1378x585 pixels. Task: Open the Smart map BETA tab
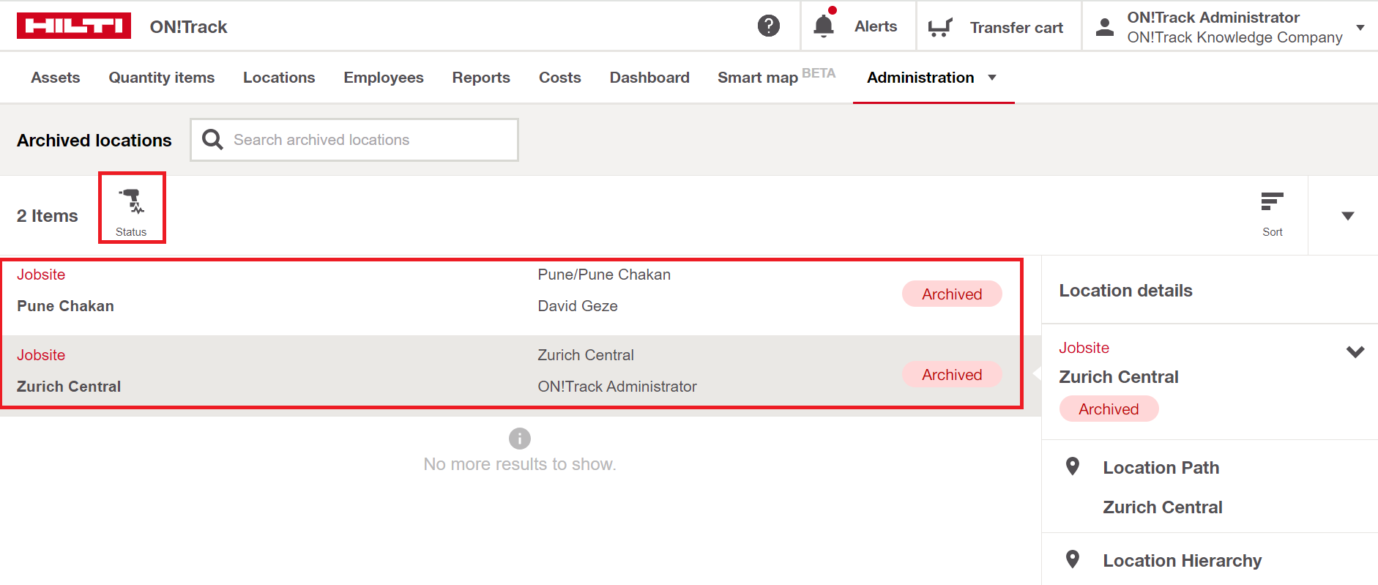click(776, 77)
